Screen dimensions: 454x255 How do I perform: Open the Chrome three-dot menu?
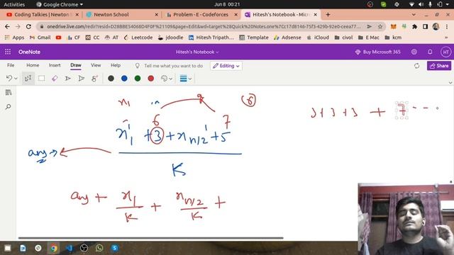pos(447,27)
